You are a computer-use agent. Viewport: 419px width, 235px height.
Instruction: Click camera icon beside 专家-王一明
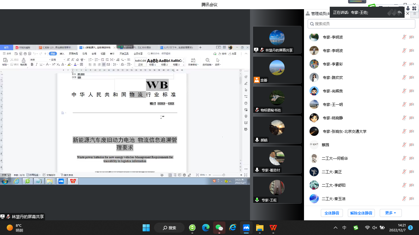click(x=411, y=104)
